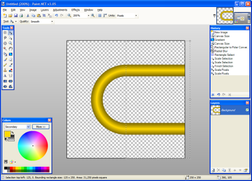Close the Tools panel
The height and width of the screenshot is (181, 252).
[12, 28]
